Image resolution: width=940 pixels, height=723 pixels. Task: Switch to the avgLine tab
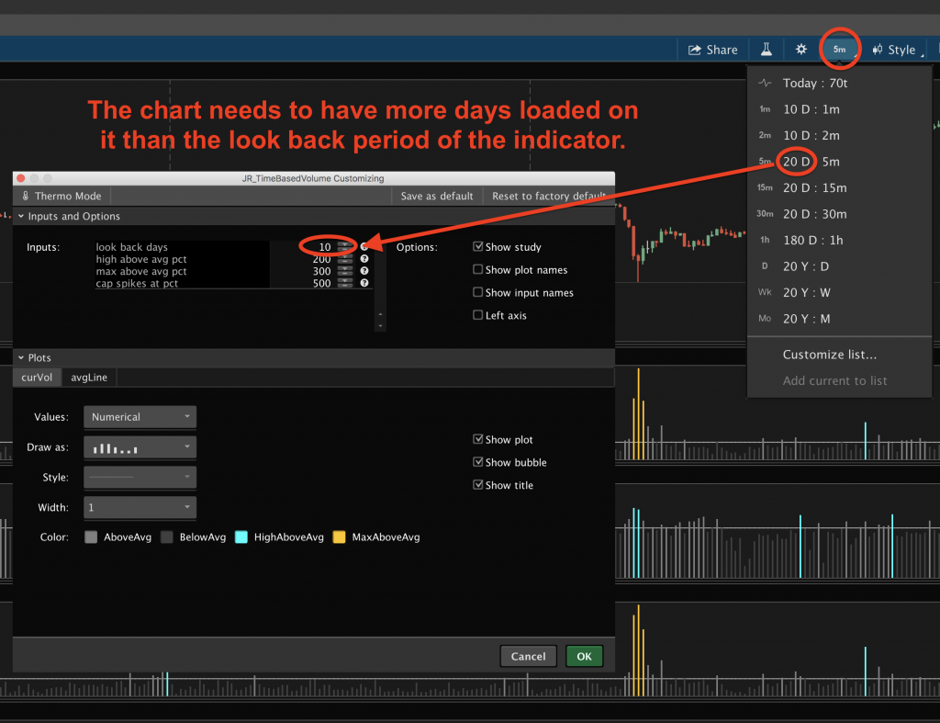(x=88, y=377)
